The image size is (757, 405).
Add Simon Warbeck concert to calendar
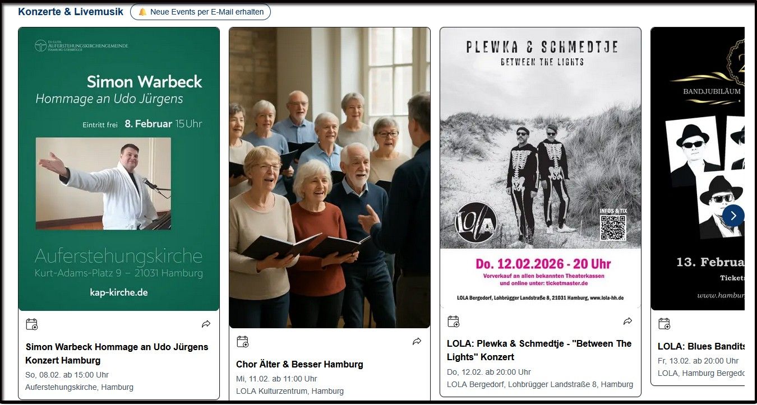32,324
